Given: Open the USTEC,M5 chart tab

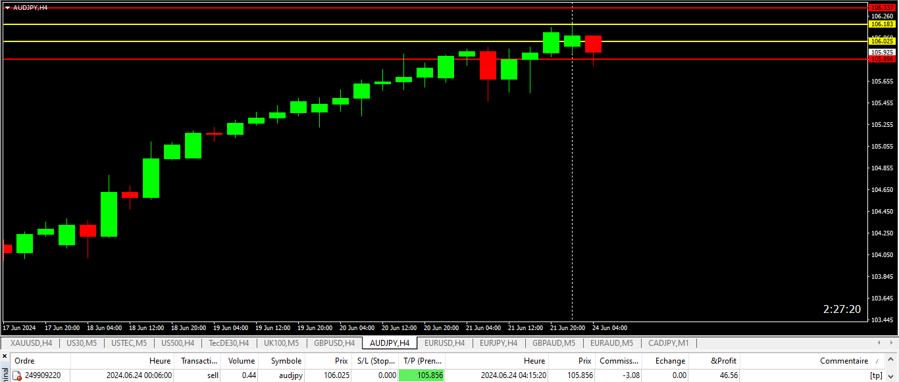Looking at the screenshot, I should click(x=129, y=343).
